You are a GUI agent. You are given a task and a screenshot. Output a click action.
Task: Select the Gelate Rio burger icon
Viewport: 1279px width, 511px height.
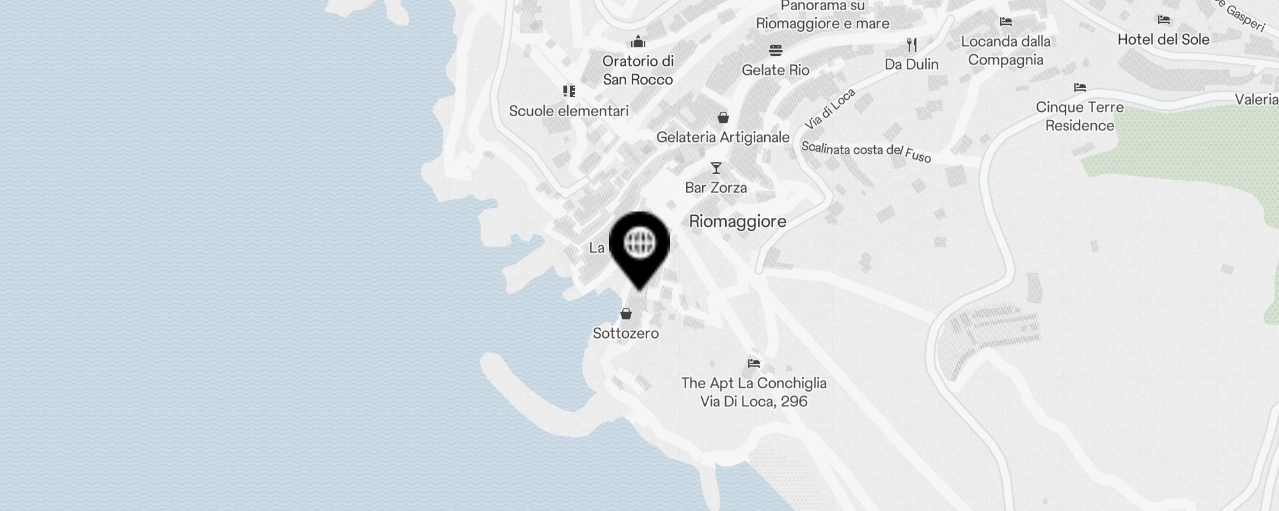pos(776,50)
